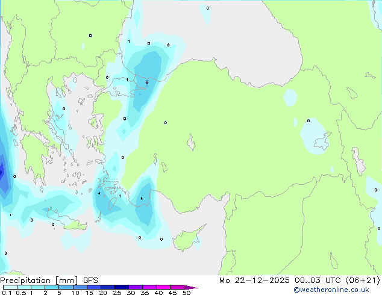Viewport: 382px width, 295px height.
Task: Click the "2" legend scale label
Action: (x=45, y=293)
